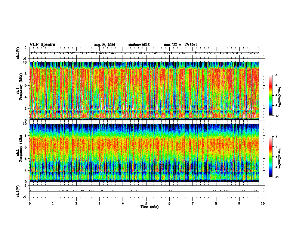Click the ch.3 voltage waveform trace

(x=144, y=191)
